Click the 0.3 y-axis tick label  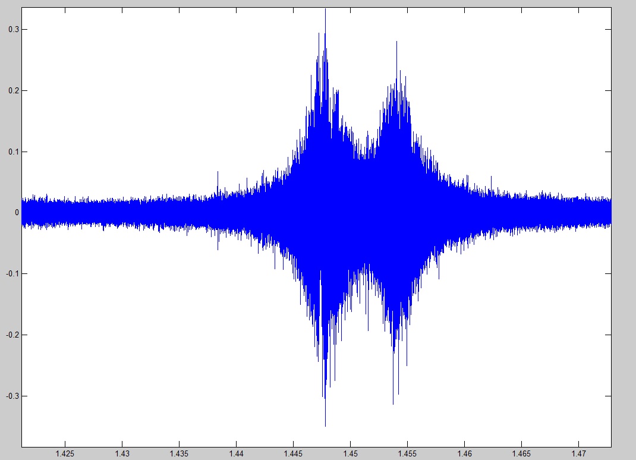12,29
